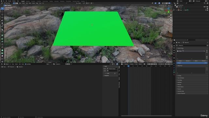This screenshot has height=118, width=209.
Task: Select the Smooth Vertices tool
Action: click(x=2, y=56)
